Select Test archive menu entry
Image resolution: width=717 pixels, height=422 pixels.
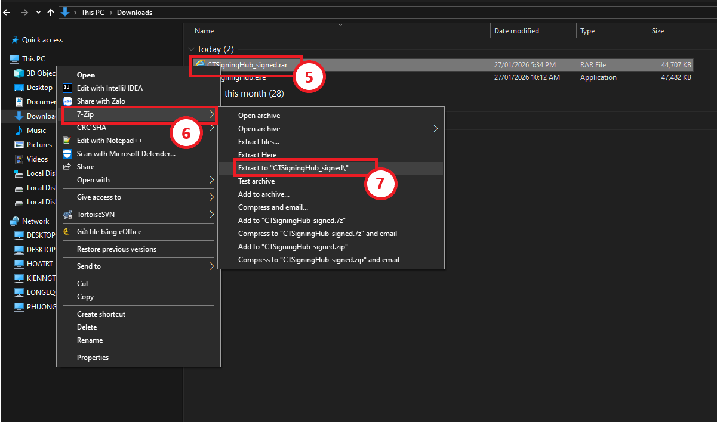click(x=256, y=181)
